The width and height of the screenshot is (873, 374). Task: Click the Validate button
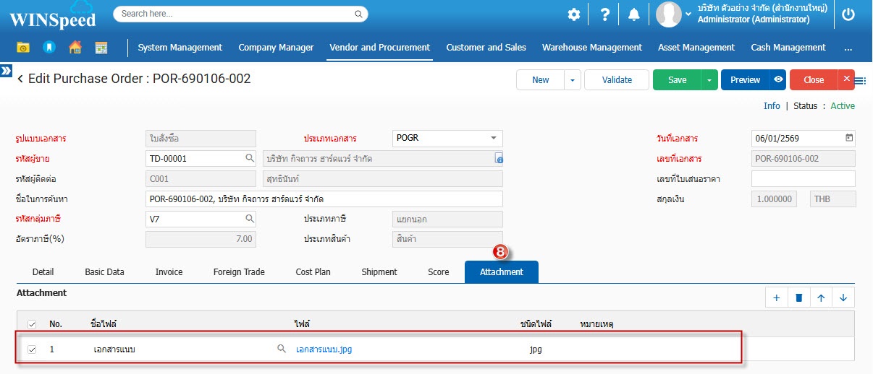coord(617,80)
